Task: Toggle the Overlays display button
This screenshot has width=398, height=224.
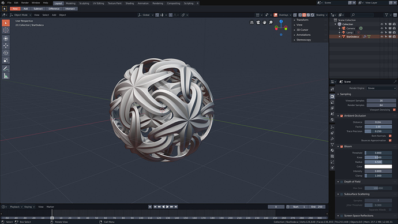Action: point(275,15)
